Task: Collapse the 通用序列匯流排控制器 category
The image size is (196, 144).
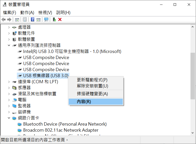Action: coord(9,45)
